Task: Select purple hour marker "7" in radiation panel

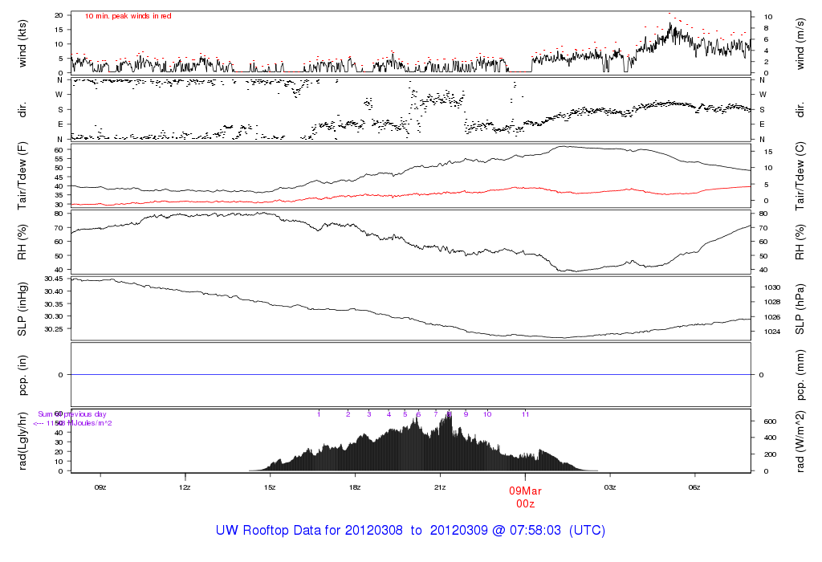Action: pyautogui.click(x=436, y=414)
